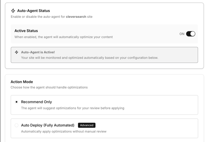Click the Active Status description text

pyautogui.click(x=63, y=37)
